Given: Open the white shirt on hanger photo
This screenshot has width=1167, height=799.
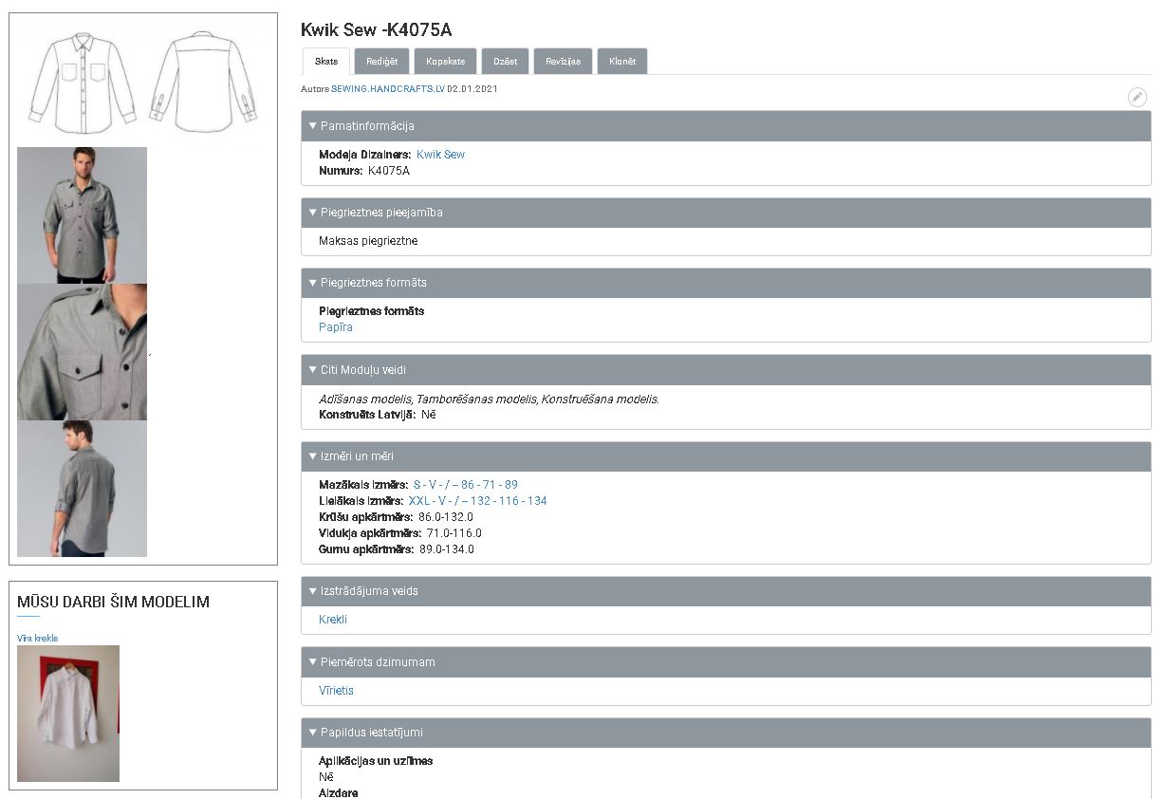Looking at the screenshot, I should 68,714.
